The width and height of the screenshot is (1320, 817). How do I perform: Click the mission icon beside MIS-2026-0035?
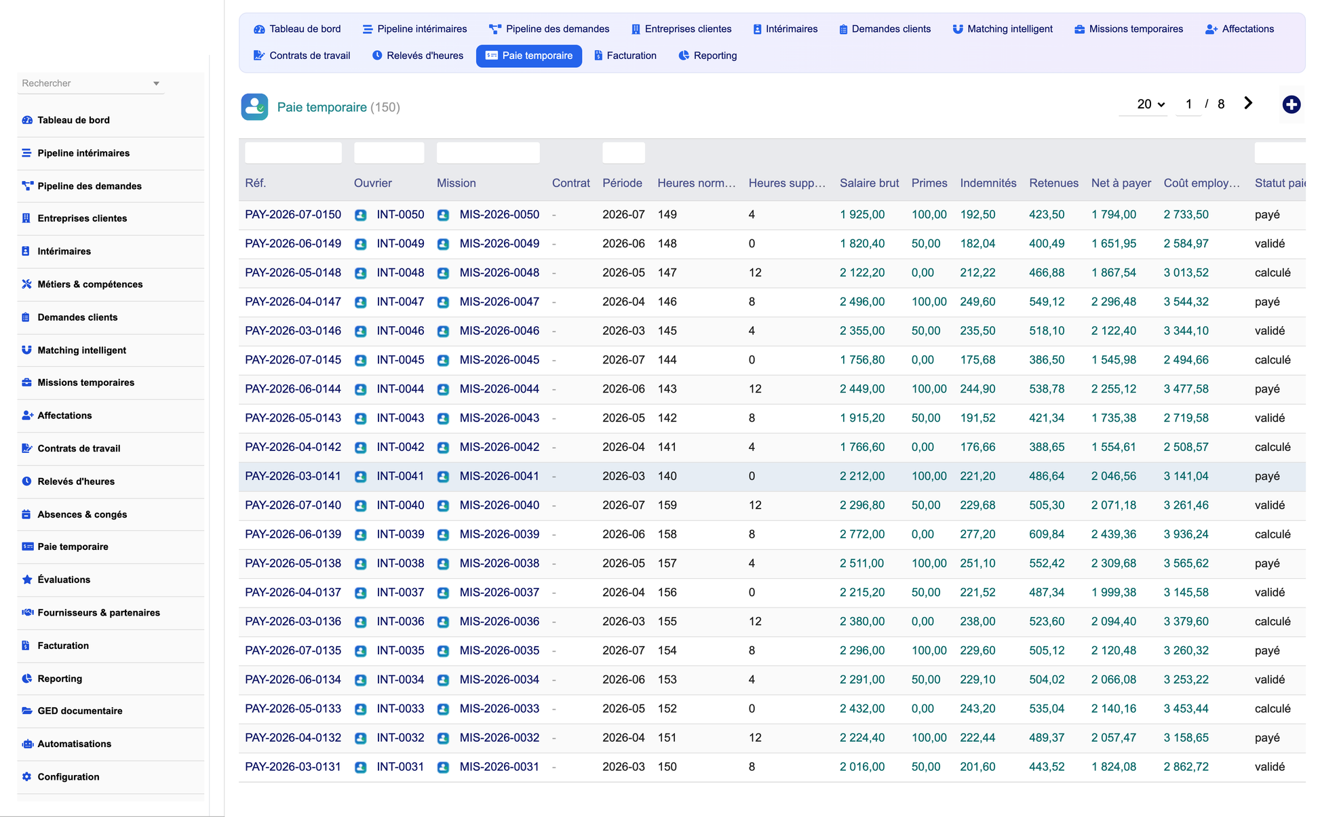443,651
